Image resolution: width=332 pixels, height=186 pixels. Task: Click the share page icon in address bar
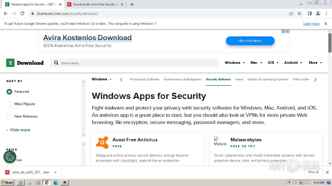click(291, 13)
